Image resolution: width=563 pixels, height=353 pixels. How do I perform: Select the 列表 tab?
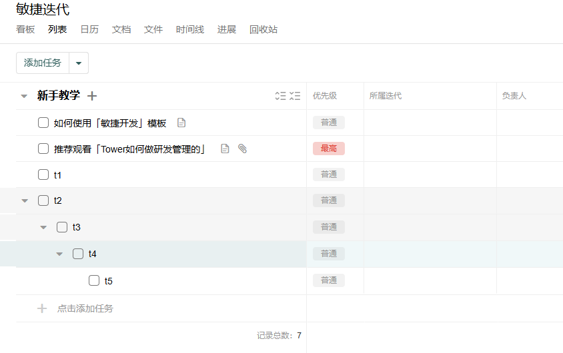point(57,29)
